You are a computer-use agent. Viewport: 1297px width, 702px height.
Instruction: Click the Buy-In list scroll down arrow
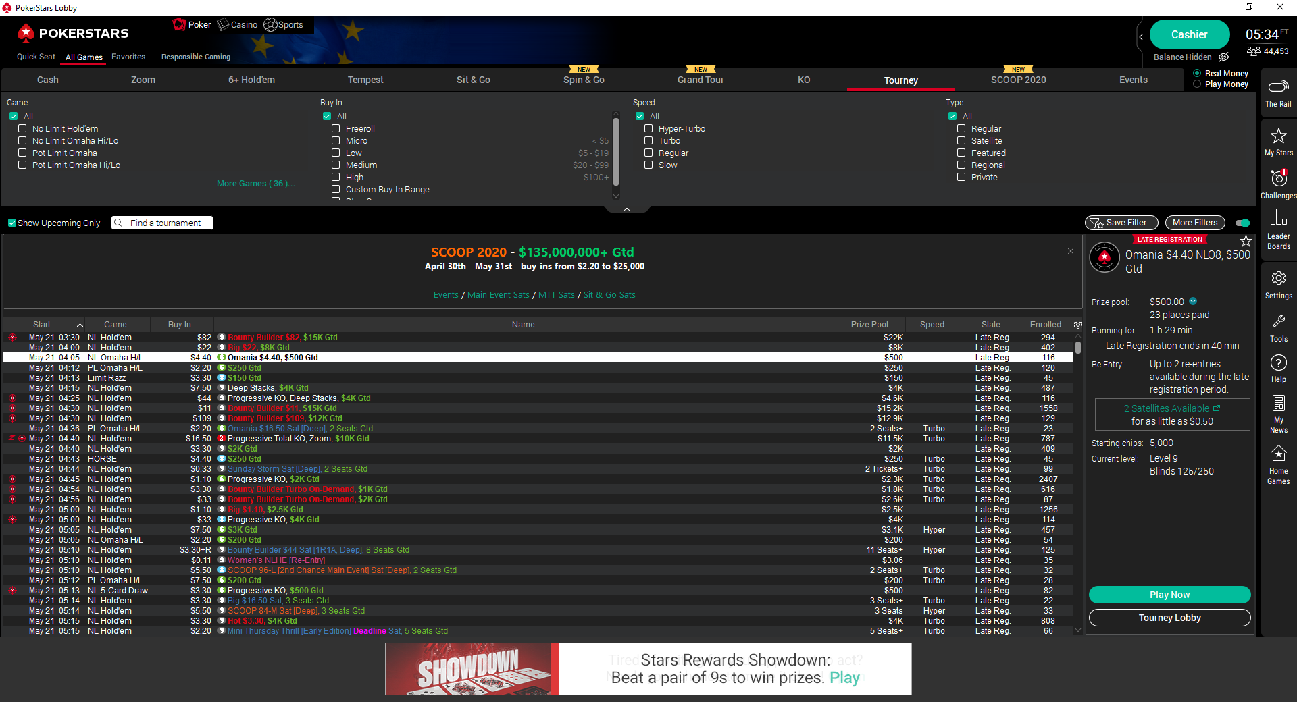tap(615, 196)
